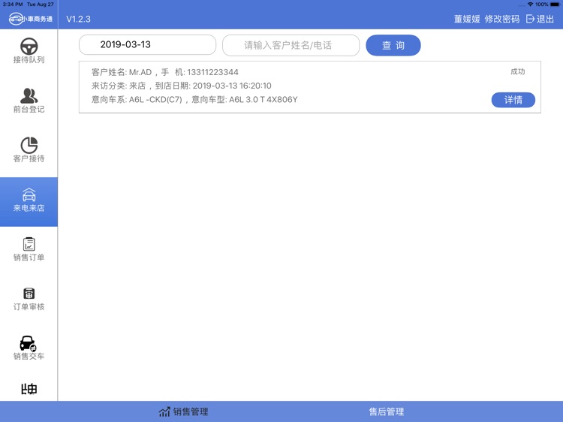Switch to 售后管理 tab

coord(387,411)
